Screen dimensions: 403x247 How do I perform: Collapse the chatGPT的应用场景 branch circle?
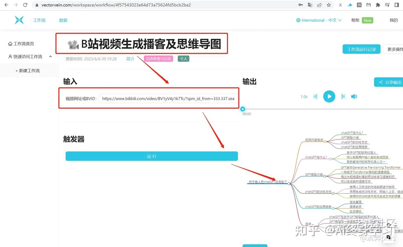pos(333,208)
